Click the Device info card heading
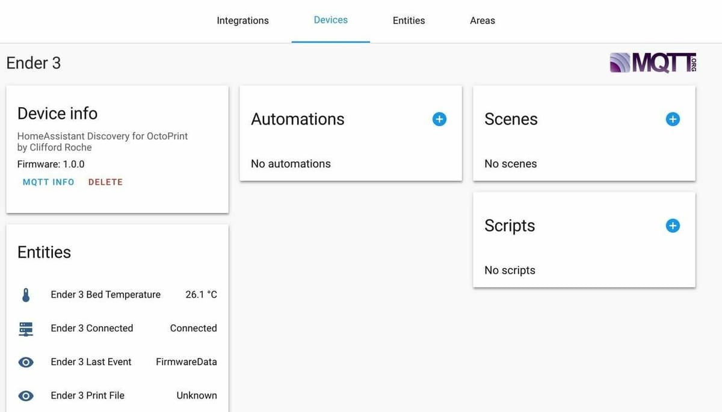The image size is (722, 412). (x=57, y=114)
